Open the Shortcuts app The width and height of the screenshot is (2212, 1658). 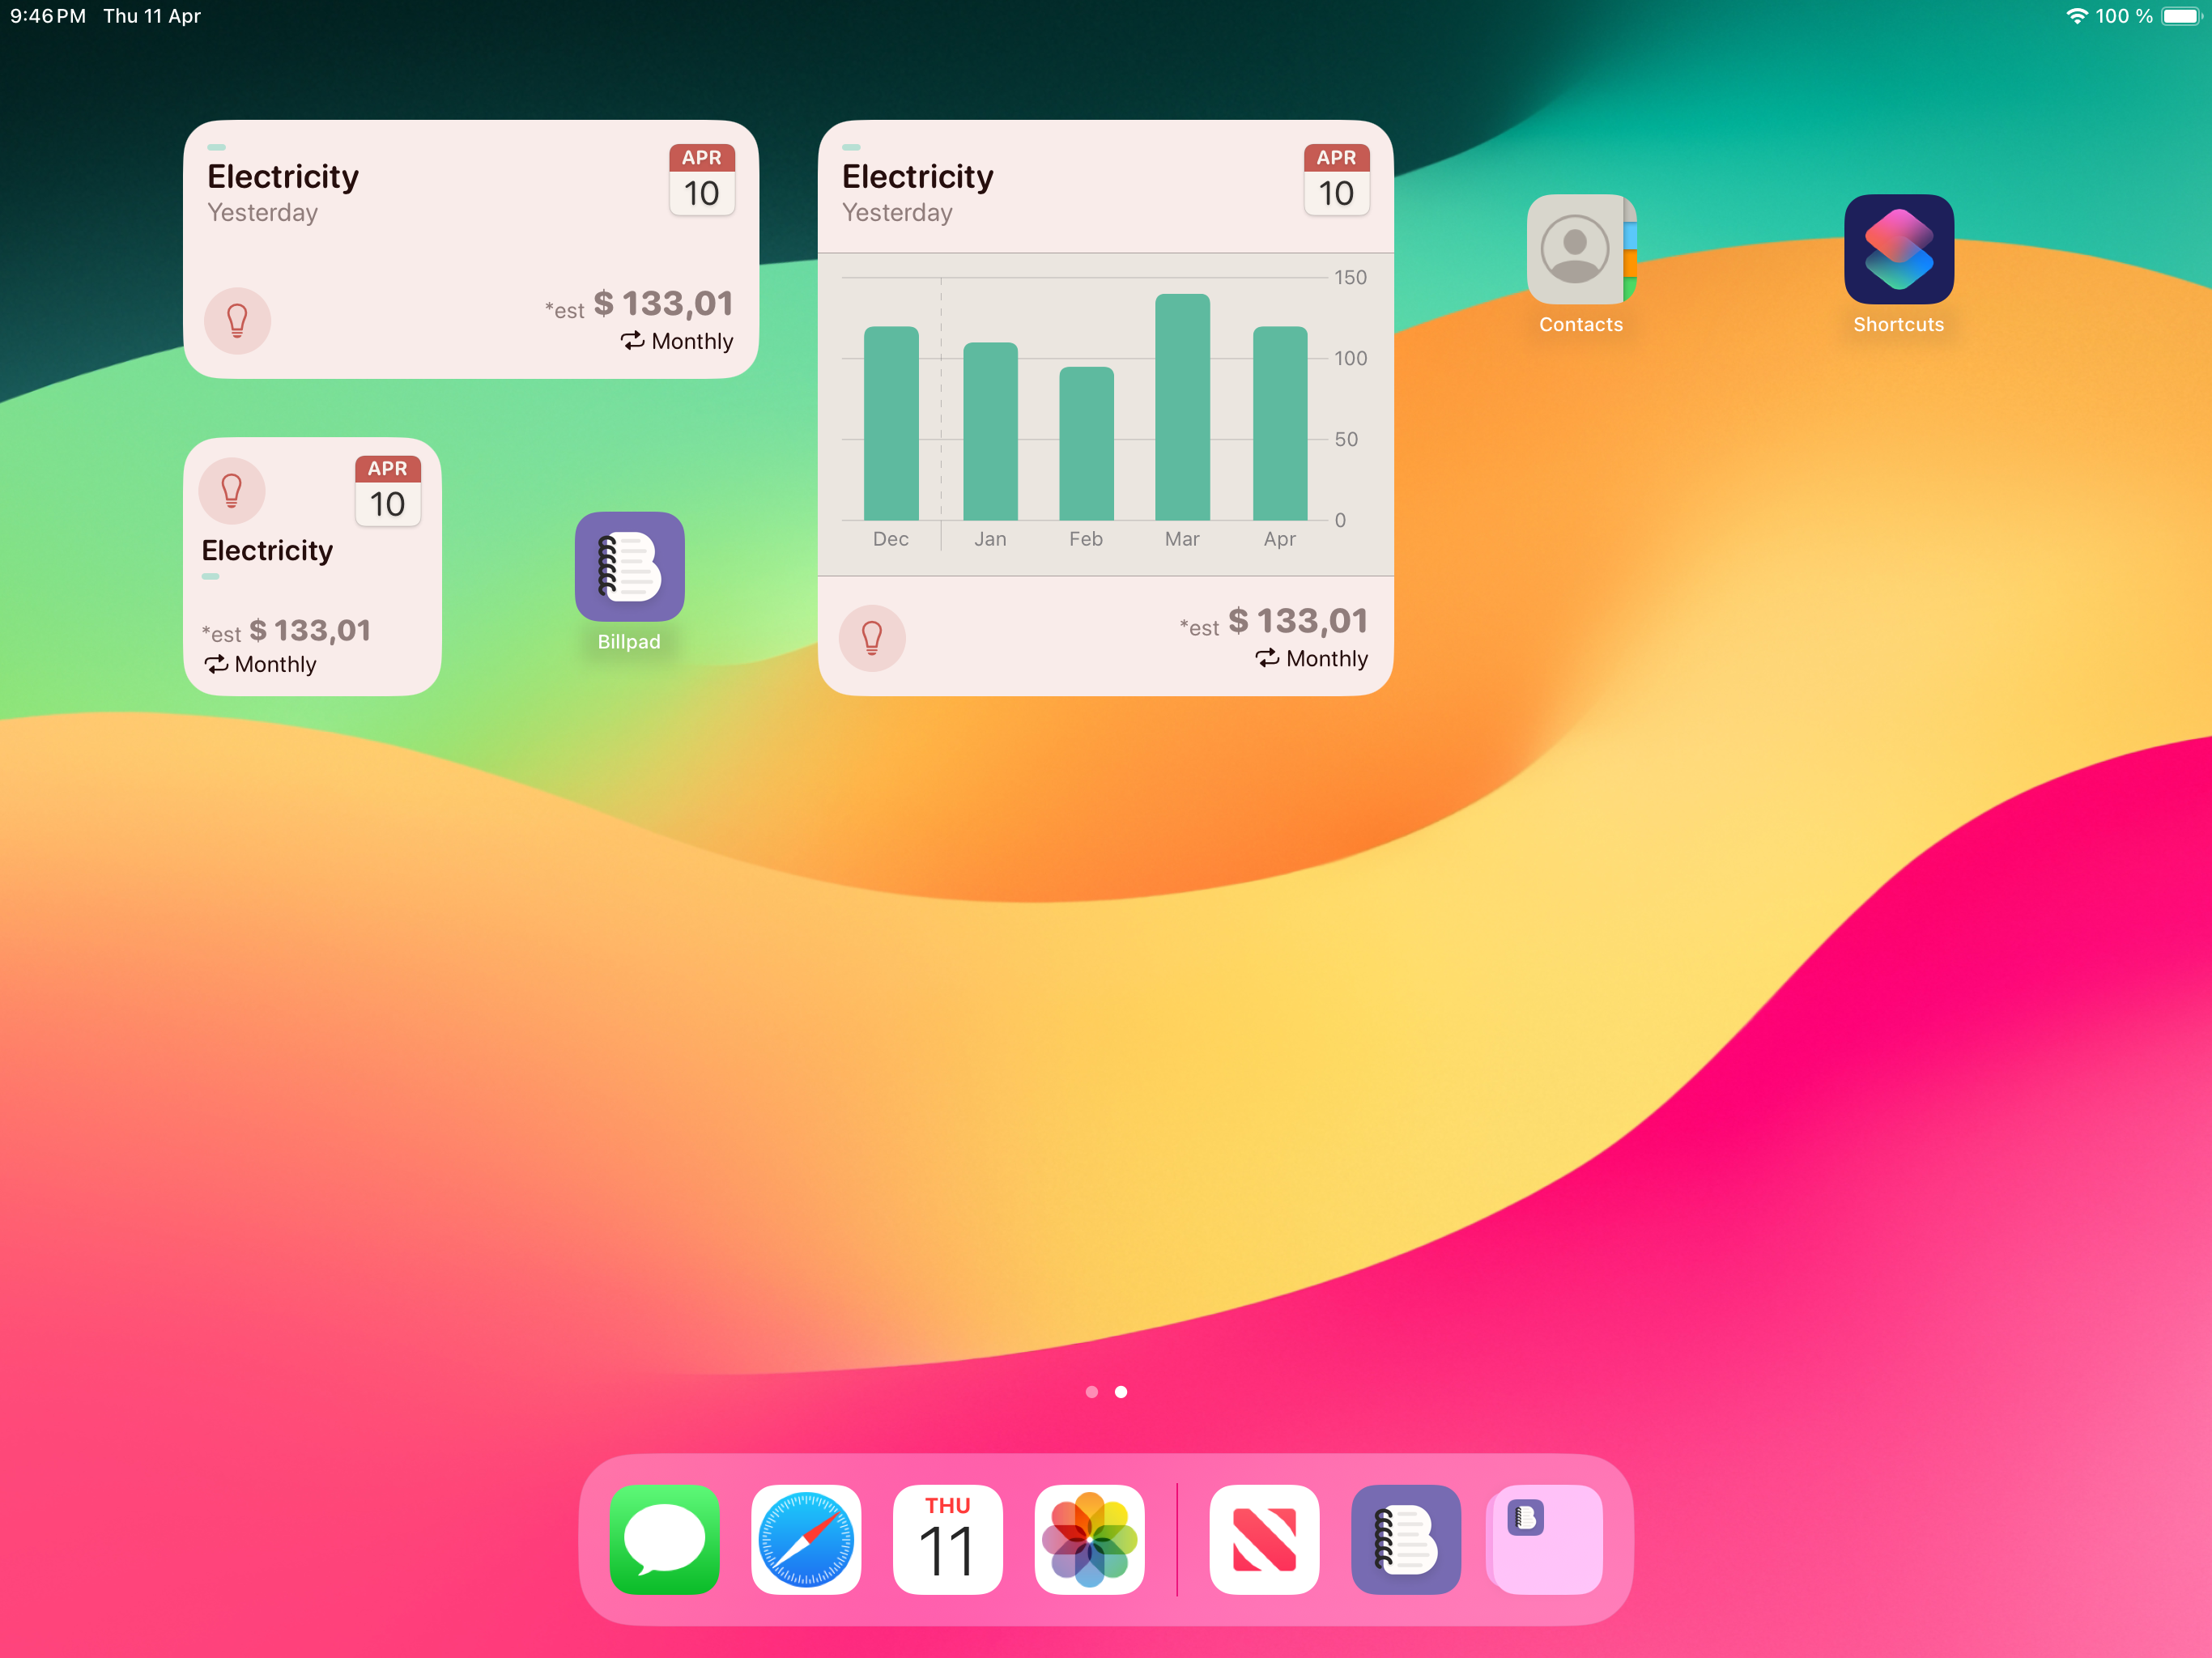[x=1897, y=249]
